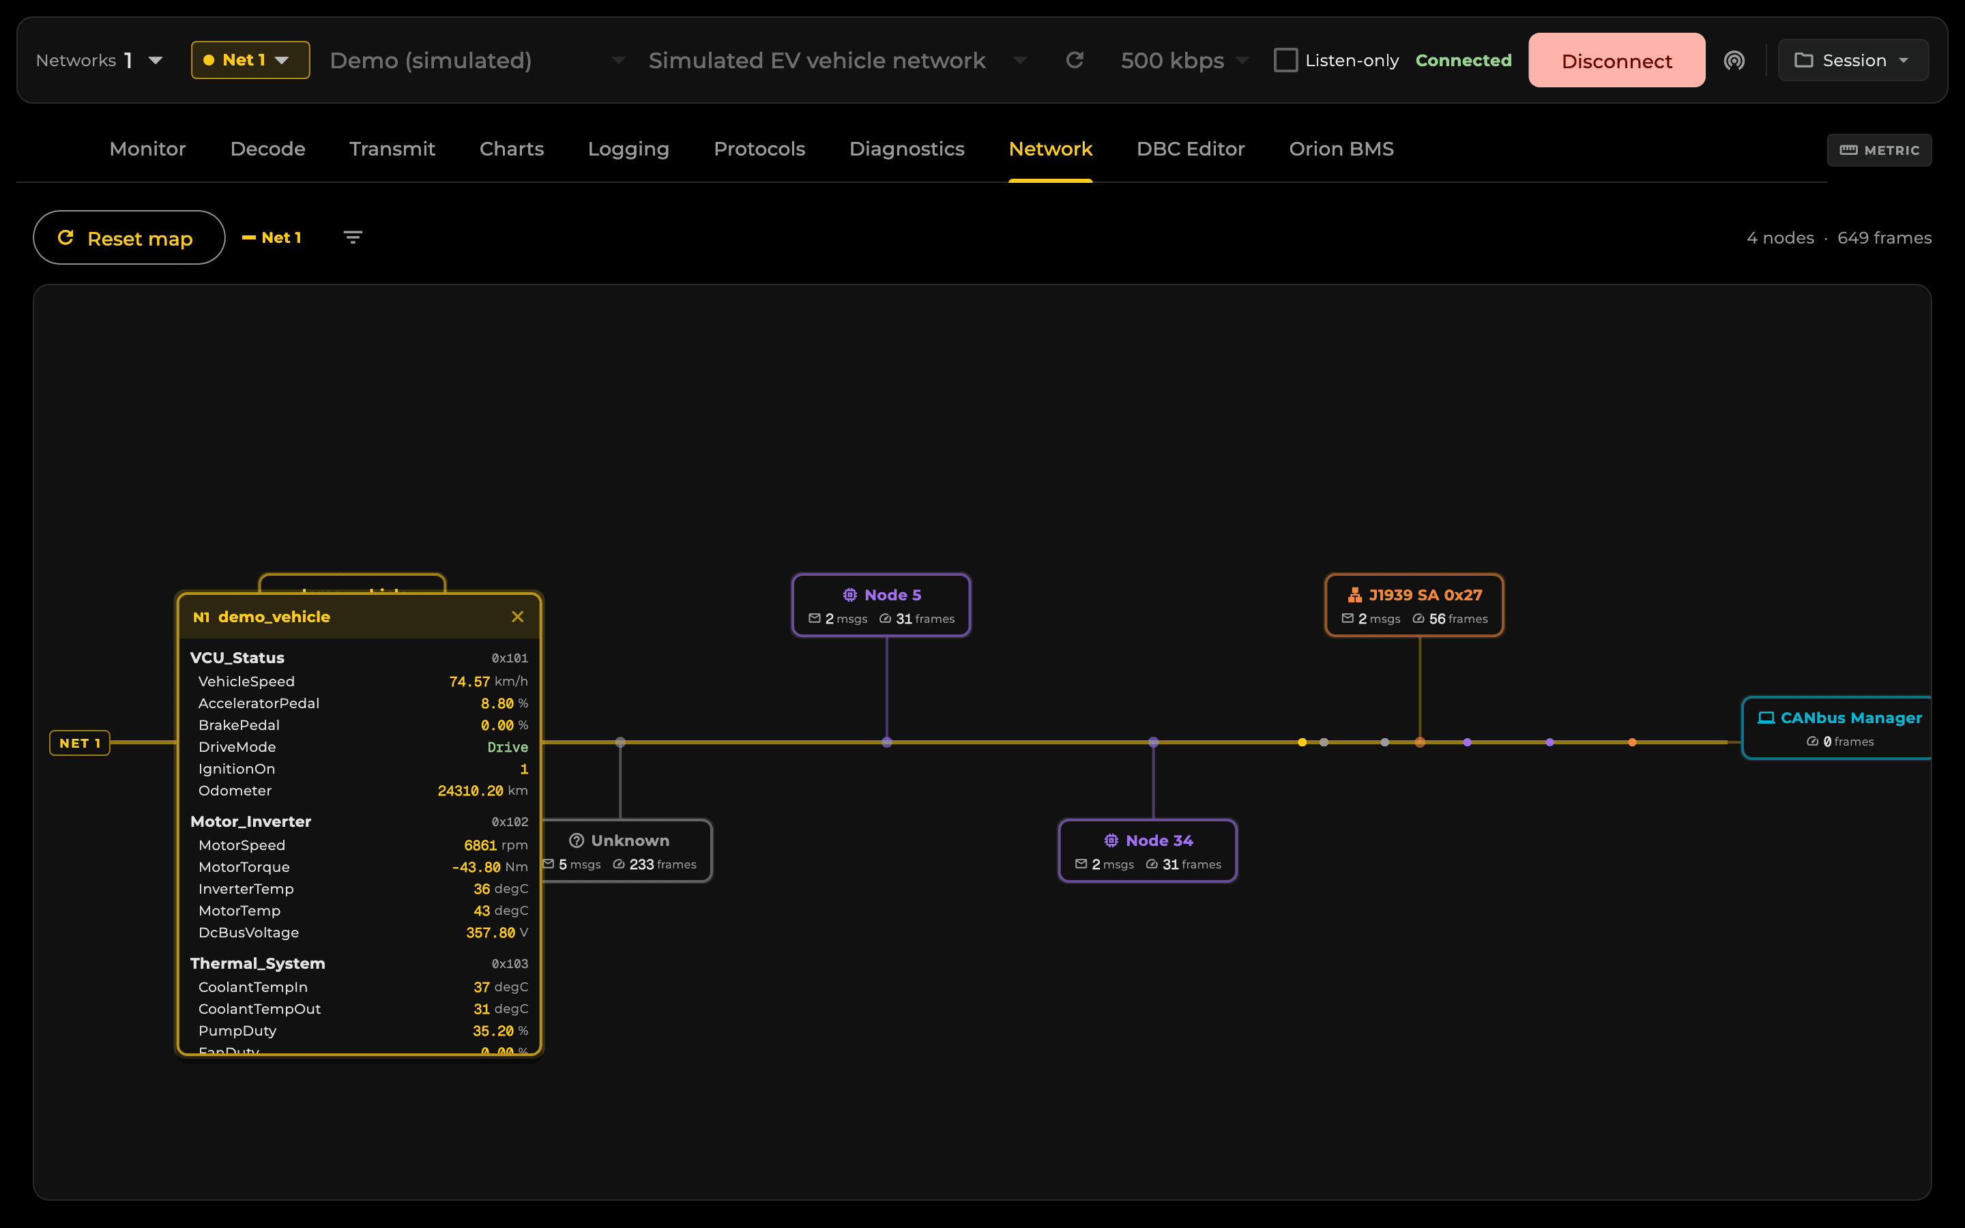
Task: Click the broadcast signal icon
Action: coord(1734,60)
